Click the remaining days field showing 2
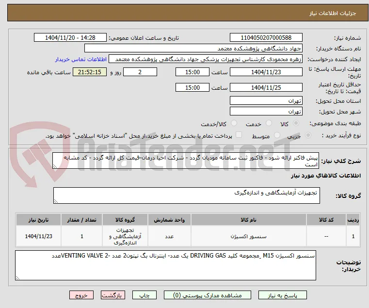 pyautogui.click(x=140, y=72)
